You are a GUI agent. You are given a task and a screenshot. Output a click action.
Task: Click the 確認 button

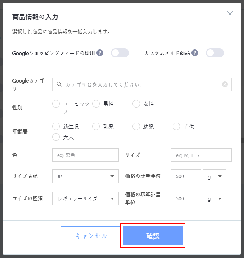[x=153, y=236]
